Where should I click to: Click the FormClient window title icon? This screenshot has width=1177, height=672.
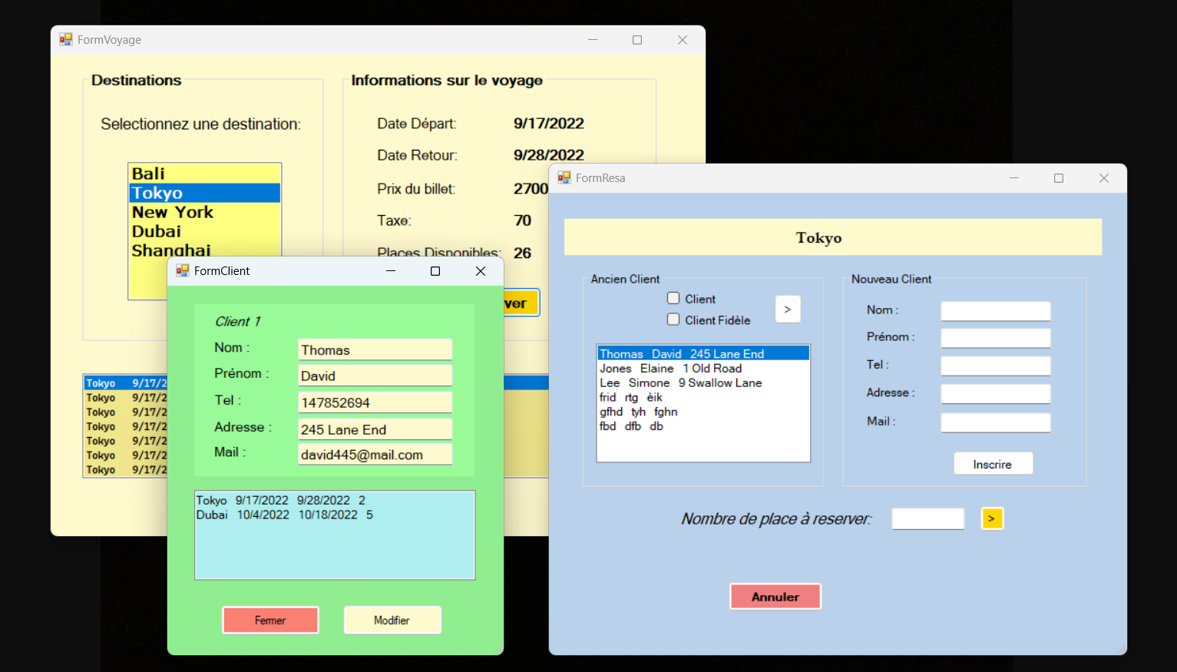(x=183, y=271)
